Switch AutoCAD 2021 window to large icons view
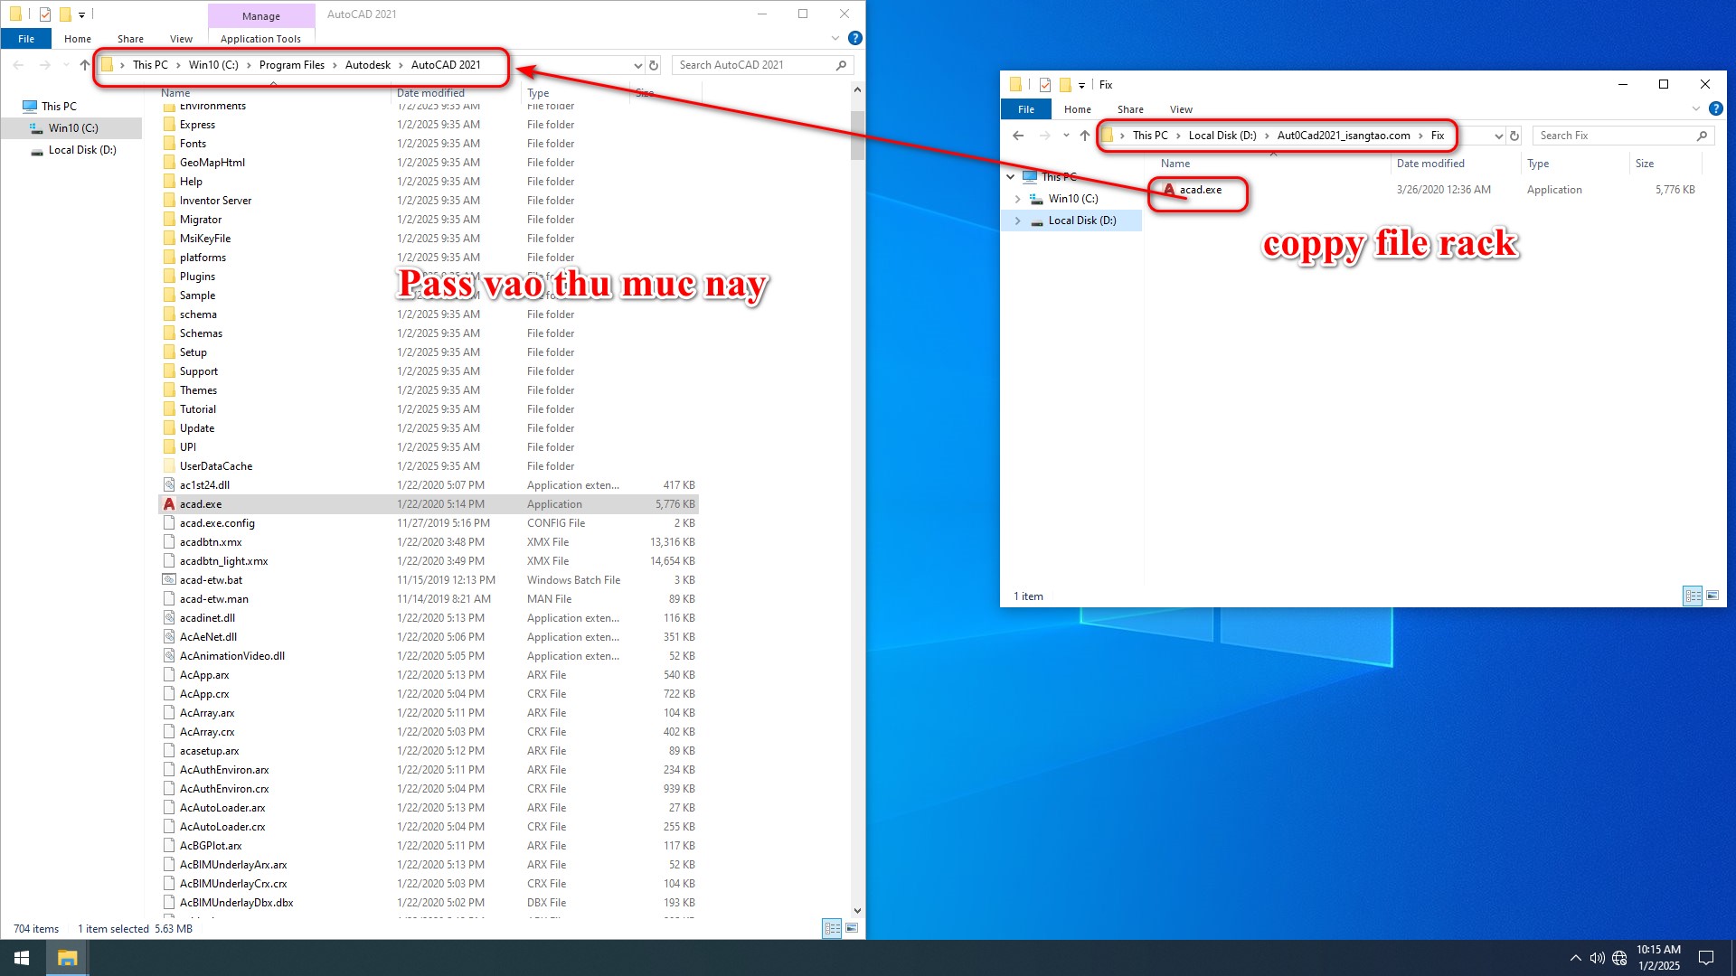 point(852,928)
